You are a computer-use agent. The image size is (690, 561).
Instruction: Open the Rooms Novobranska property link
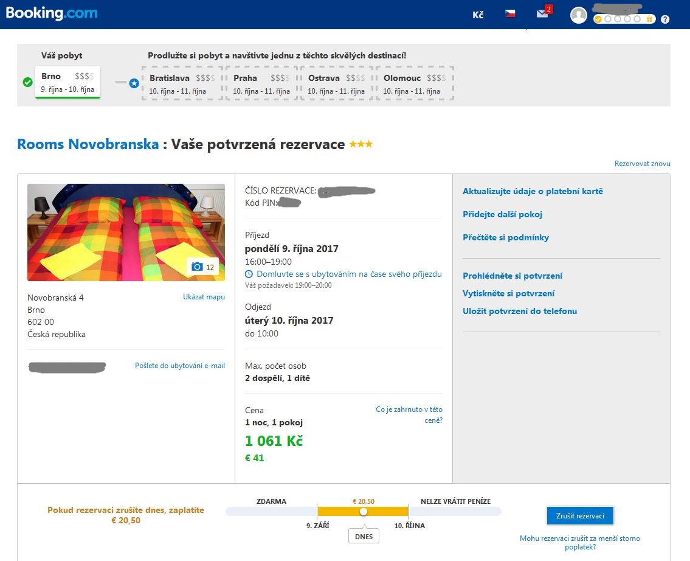tap(88, 145)
